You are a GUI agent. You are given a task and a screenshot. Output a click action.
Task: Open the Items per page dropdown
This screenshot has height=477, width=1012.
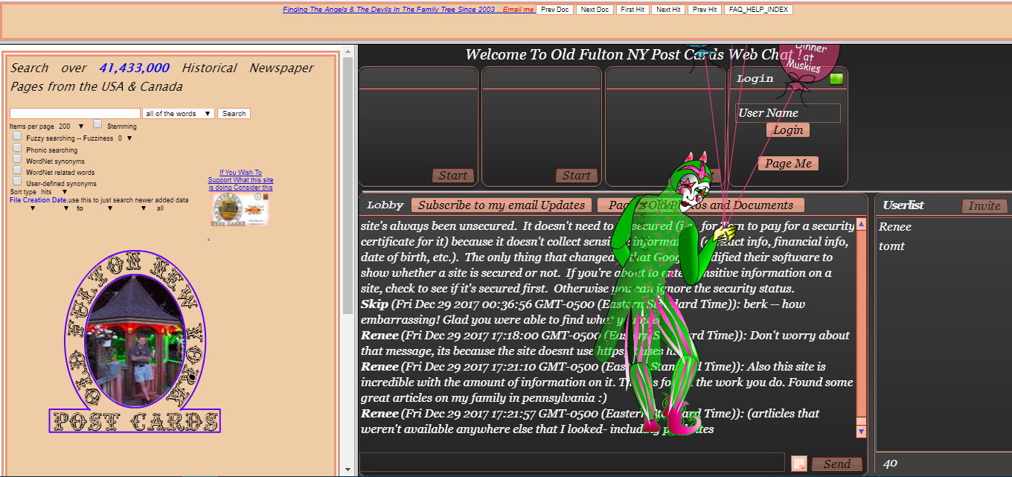71,127
